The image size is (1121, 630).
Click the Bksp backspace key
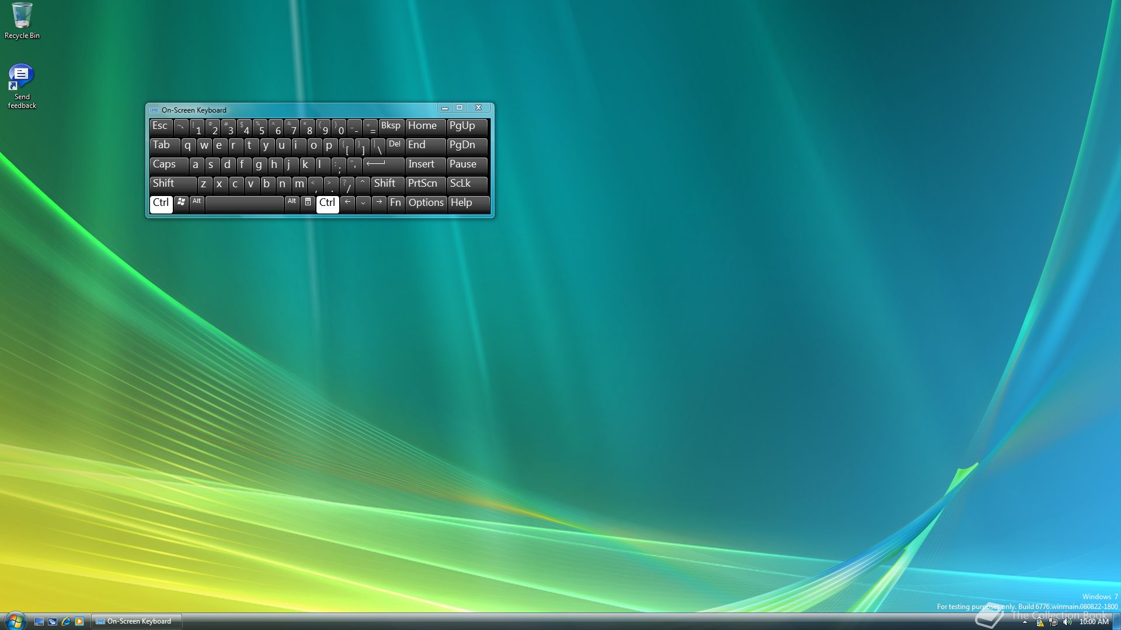coord(391,127)
